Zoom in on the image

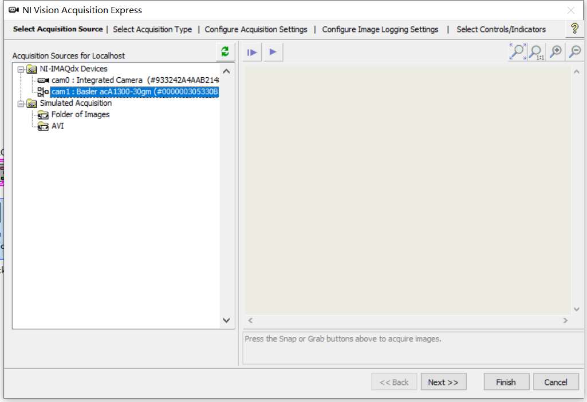pos(556,51)
